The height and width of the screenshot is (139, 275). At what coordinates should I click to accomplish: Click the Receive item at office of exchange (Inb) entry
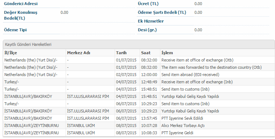click(x=197, y=82)
